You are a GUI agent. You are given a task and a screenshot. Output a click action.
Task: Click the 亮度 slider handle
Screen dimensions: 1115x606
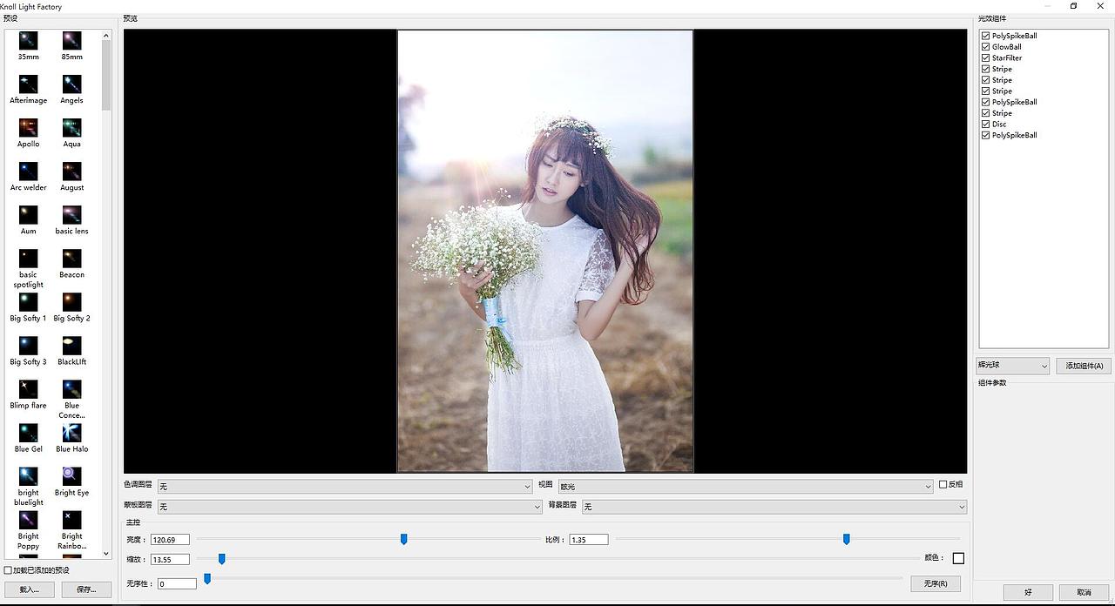pos(404,540)
